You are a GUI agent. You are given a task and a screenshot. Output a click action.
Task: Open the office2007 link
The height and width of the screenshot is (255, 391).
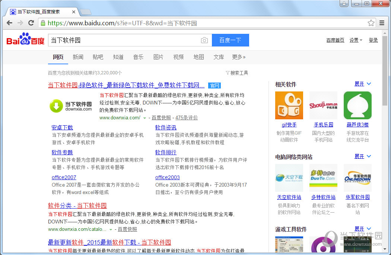[x=64, y=177]
